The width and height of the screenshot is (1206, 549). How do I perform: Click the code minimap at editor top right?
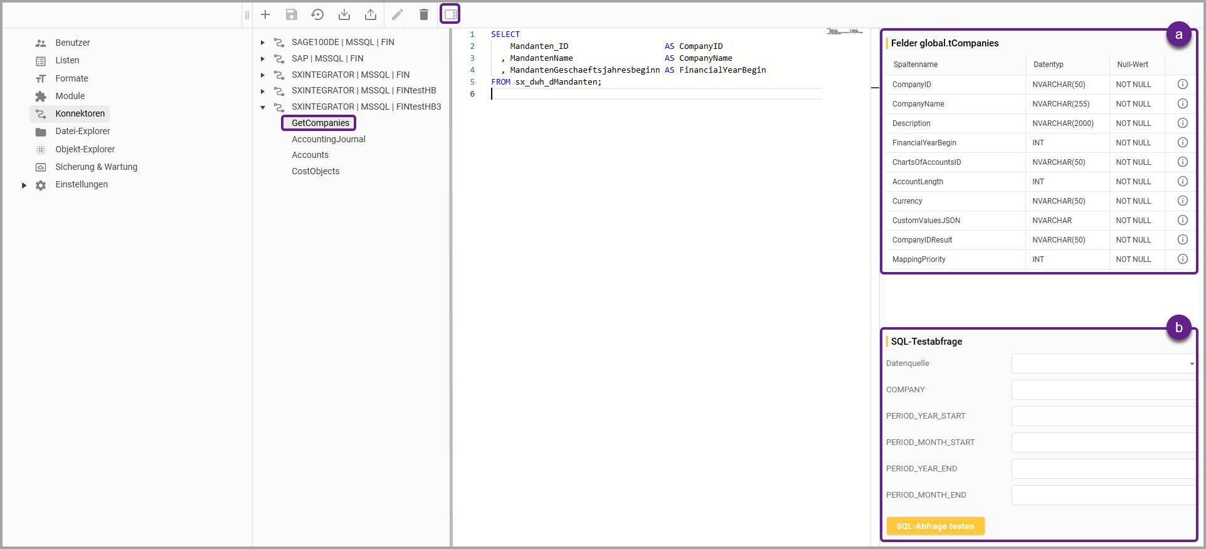(845, 31)
